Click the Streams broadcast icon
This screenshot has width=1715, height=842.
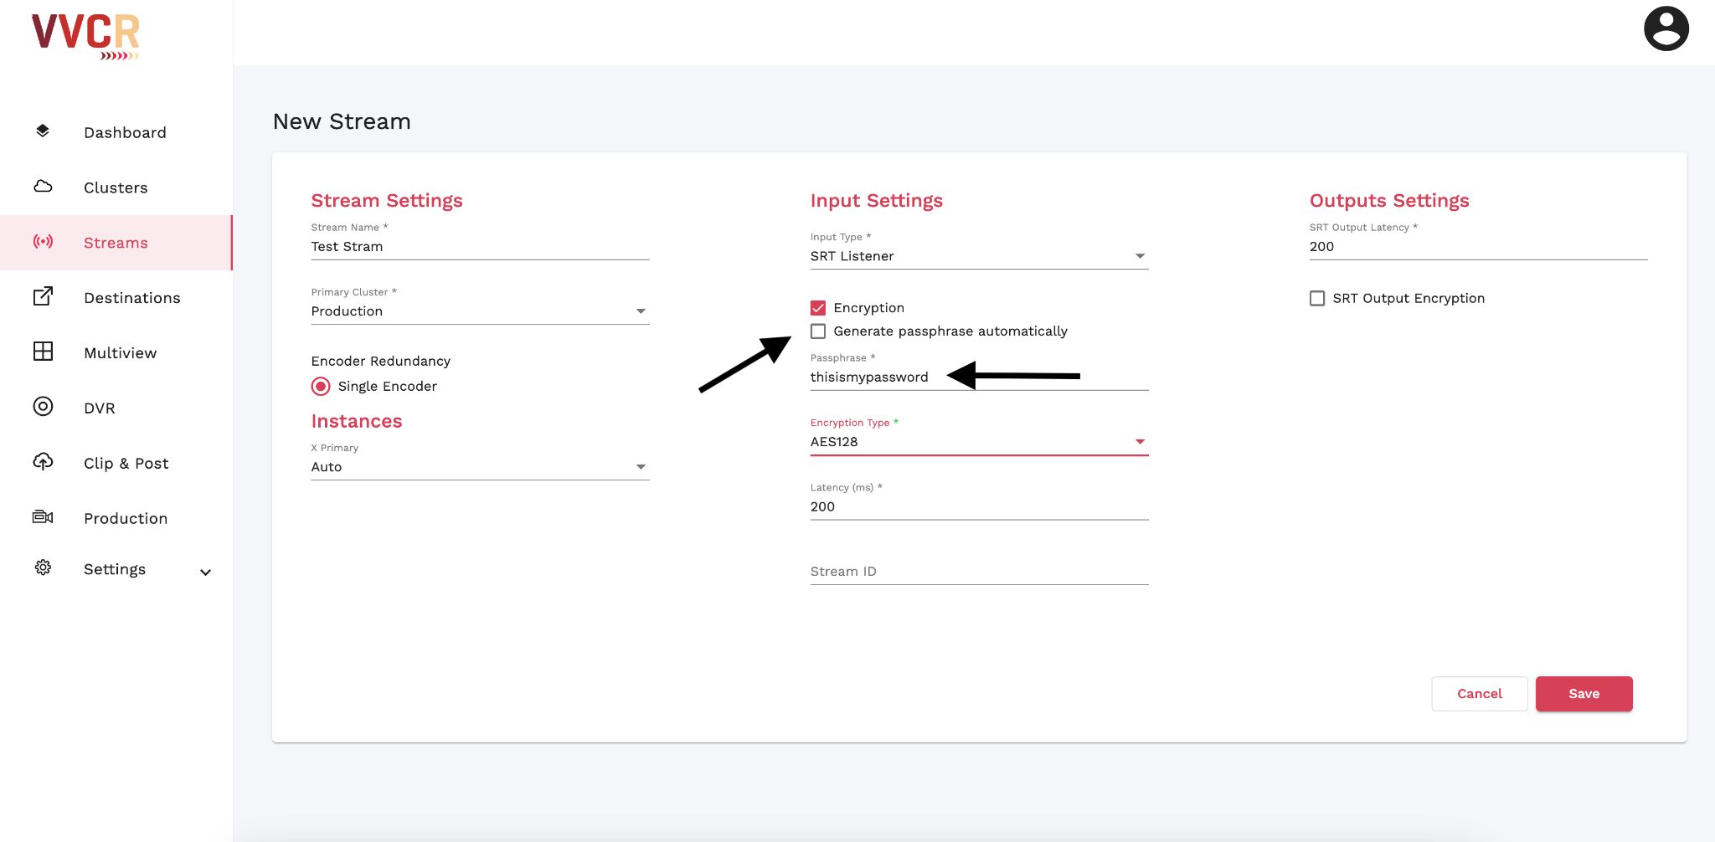point(43,242)
